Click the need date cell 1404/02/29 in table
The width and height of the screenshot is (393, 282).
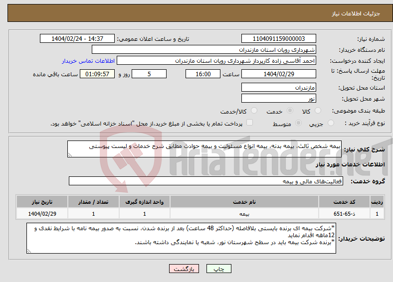(42, 214)
